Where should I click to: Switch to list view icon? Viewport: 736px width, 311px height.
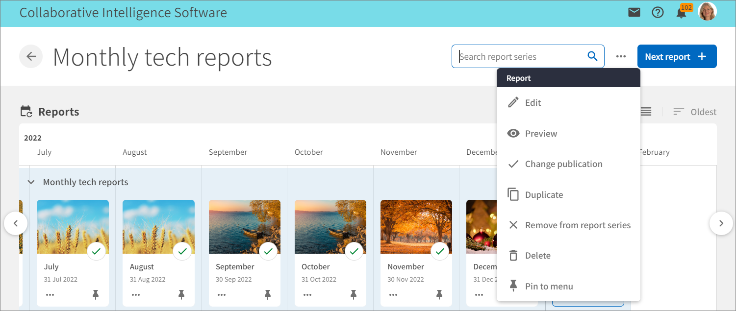click(646, 112)
